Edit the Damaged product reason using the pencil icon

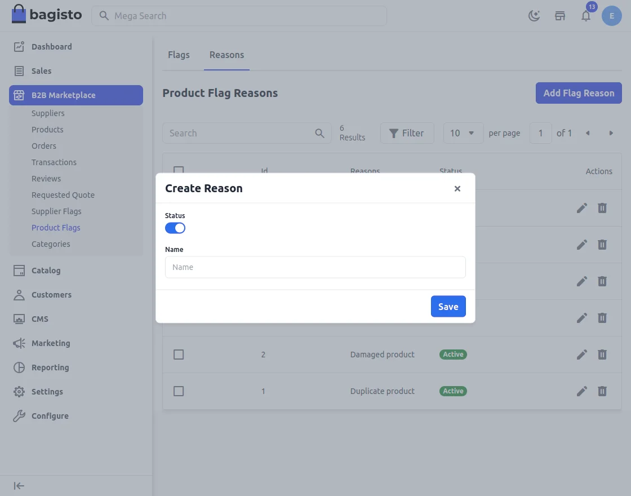[581, 354]
